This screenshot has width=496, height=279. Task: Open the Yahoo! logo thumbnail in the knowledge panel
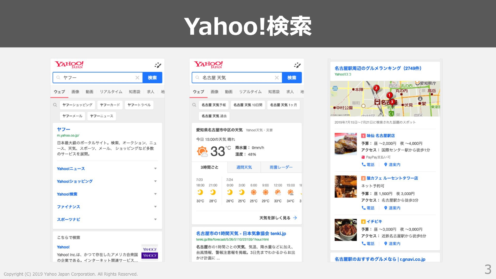[x=150, y=252]
